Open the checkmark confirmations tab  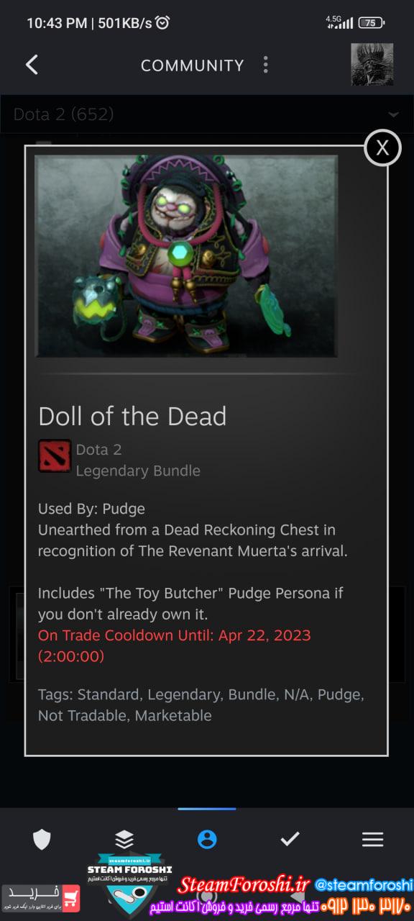coord(290,839)
